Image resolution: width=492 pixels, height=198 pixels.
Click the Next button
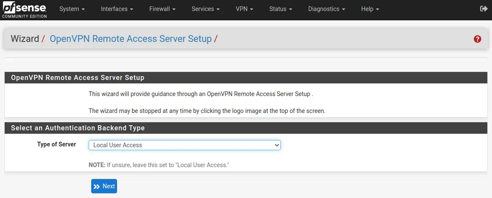click(104, 186)
